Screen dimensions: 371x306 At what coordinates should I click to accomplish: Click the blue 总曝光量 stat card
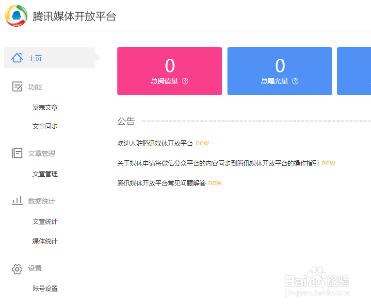pos(280,71)
